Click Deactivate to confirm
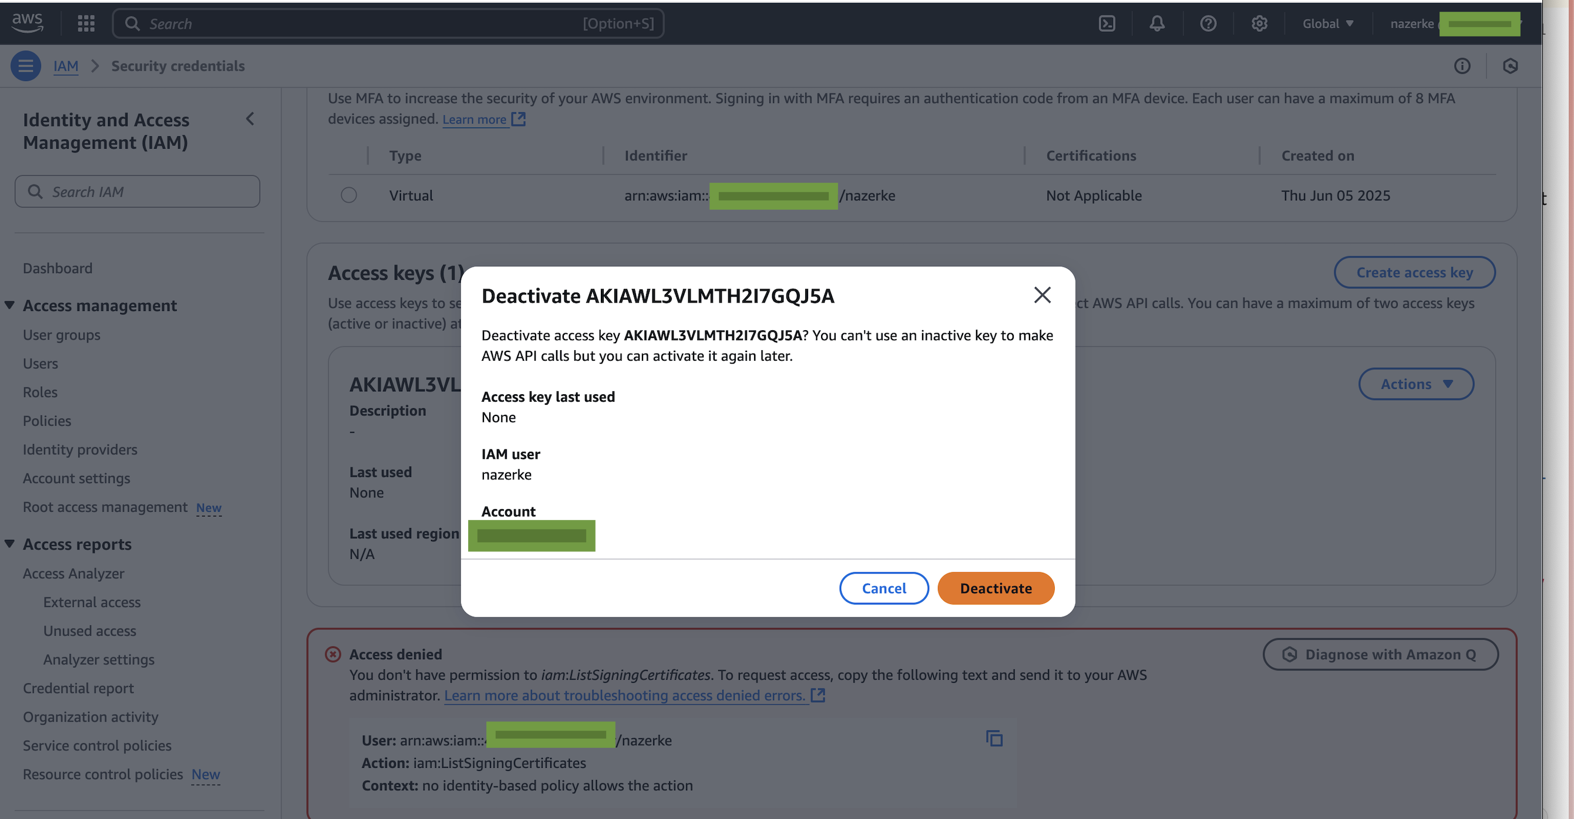 click(995, 588)
